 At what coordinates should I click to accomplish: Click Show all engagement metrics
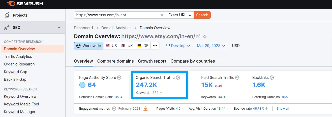pyautogui.click(x=283, y=109)
